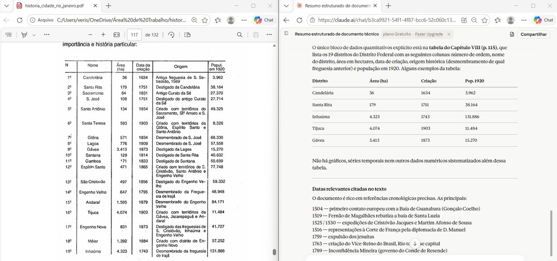
Task: Open browser settings menu in PDF window
Action: [245, 20]
